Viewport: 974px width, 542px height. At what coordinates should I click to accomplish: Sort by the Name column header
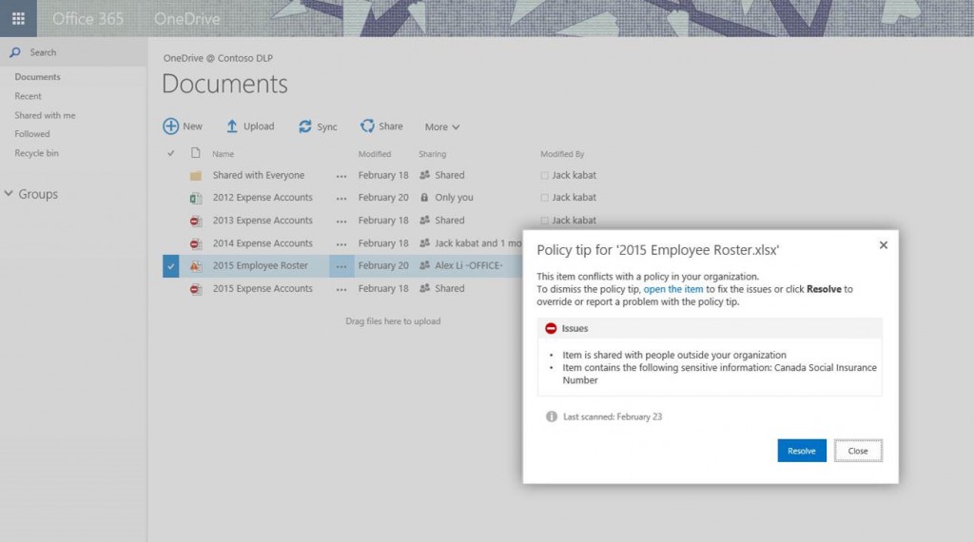coord(223,154)
